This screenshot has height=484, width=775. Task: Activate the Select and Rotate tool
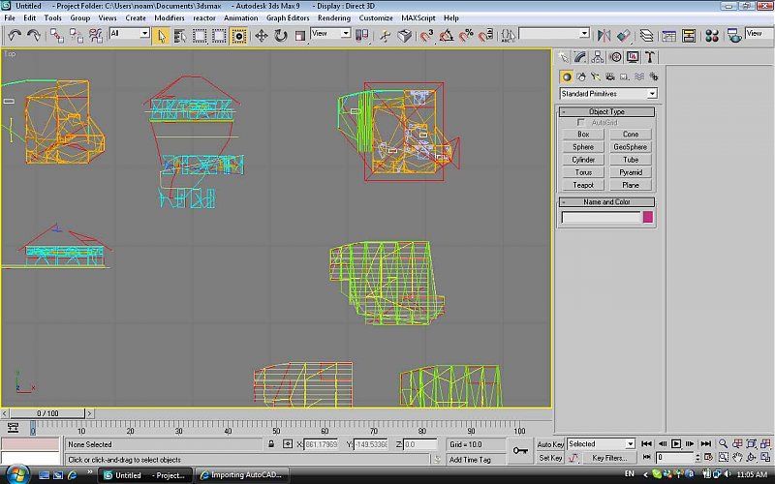coord(280,35)
